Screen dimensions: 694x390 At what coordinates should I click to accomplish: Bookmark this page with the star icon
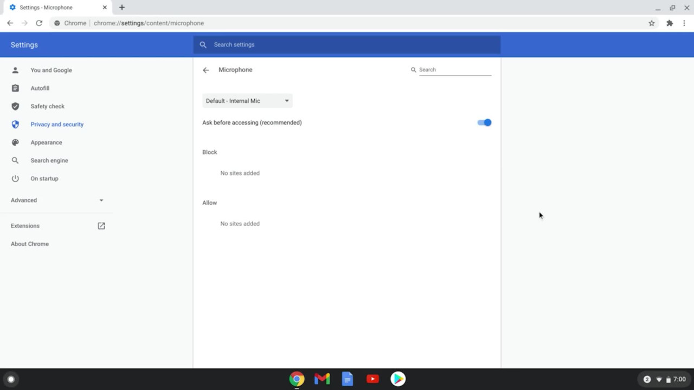coord(652,23)
